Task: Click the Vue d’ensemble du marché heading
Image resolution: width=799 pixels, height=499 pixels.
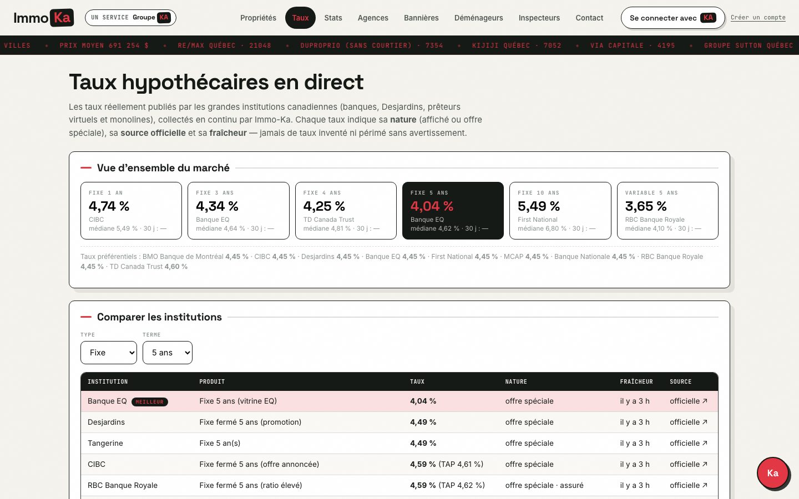Action: (x=163, y=167)
